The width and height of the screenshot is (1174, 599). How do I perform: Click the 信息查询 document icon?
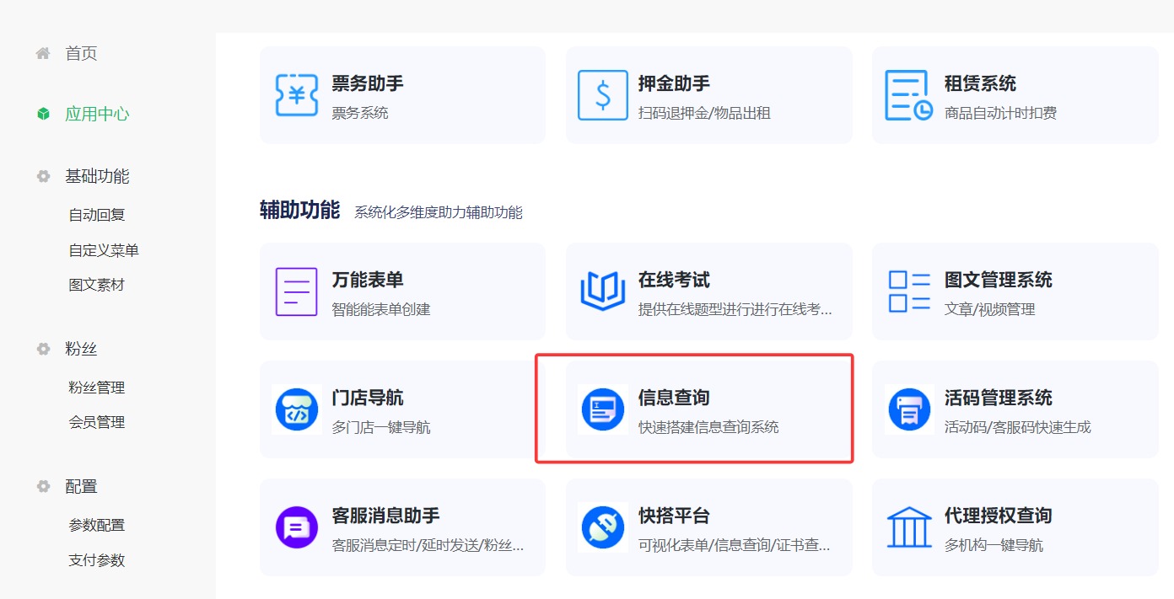click(602, 409)
